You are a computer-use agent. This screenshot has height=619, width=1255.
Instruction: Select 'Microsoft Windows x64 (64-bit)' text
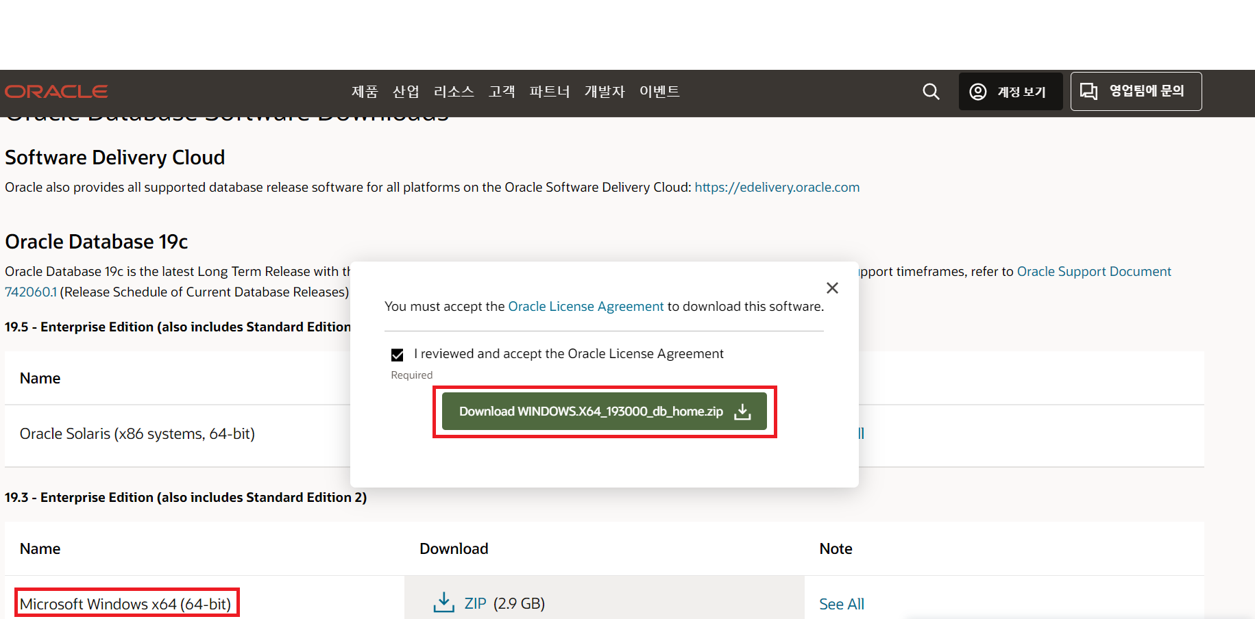coord(125,605)
